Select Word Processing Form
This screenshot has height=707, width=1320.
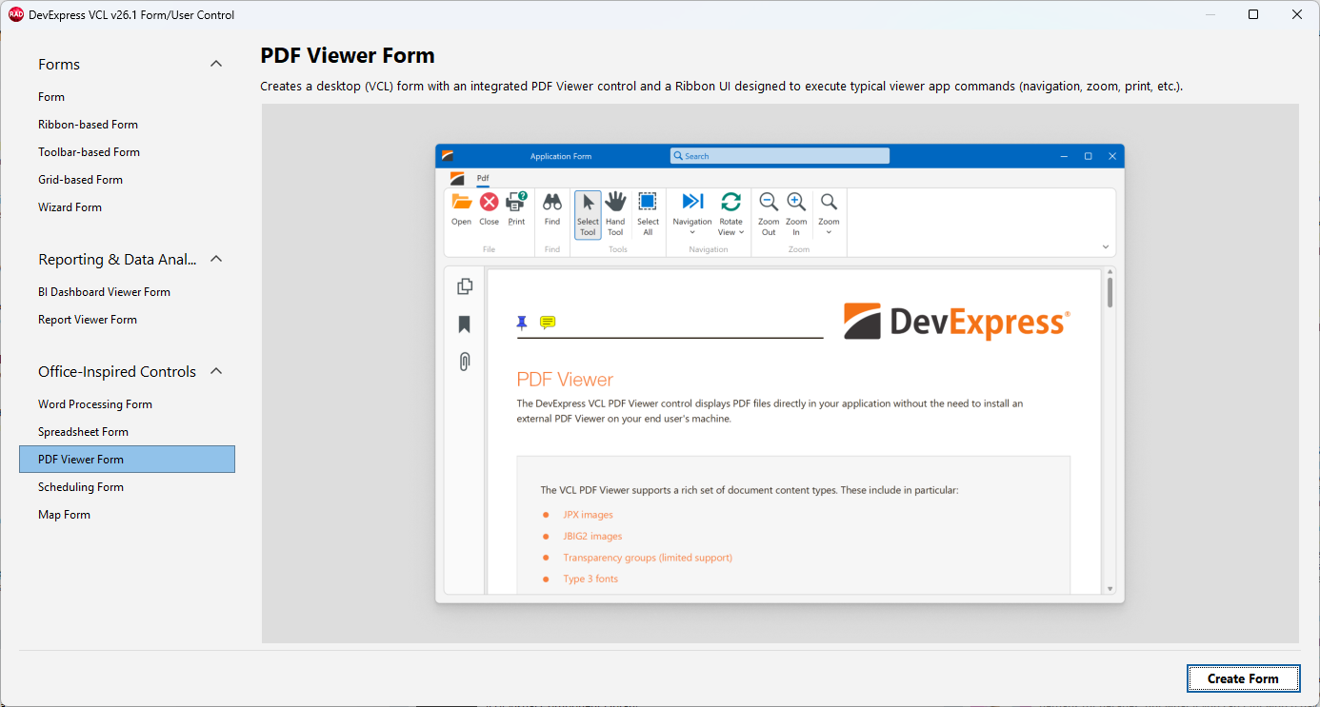tap(127, 404)
